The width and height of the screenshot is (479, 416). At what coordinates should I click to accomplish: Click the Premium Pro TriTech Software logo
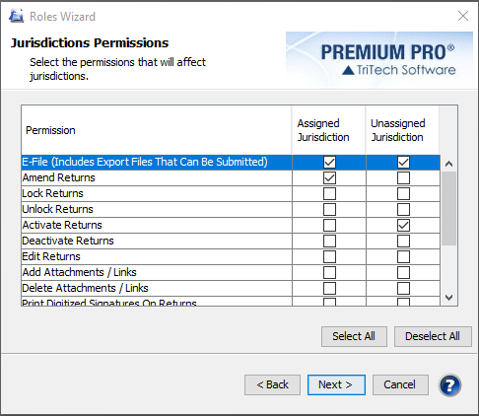(x=379, y=59)
